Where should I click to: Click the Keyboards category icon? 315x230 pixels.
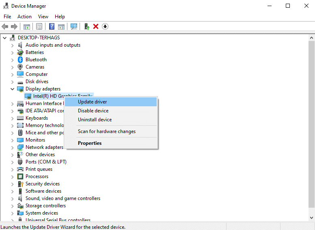tap(20, 118)
